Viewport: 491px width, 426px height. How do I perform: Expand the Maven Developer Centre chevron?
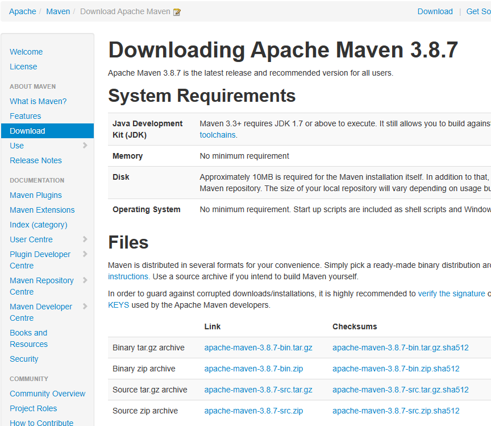point(85,306)
